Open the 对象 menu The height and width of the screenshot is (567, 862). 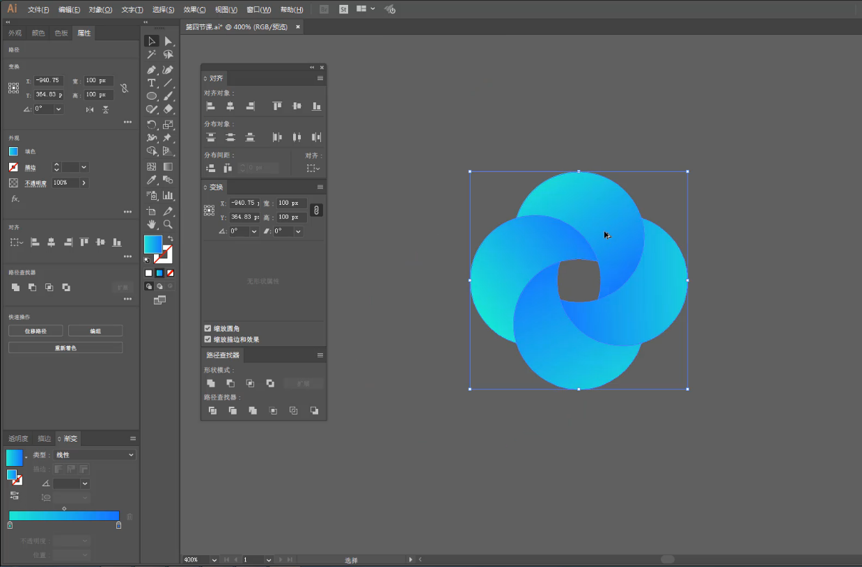tap(100, 10)
